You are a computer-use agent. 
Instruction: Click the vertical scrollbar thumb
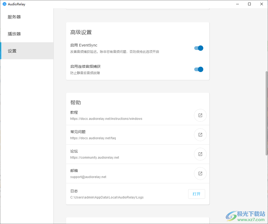point(266,113)
